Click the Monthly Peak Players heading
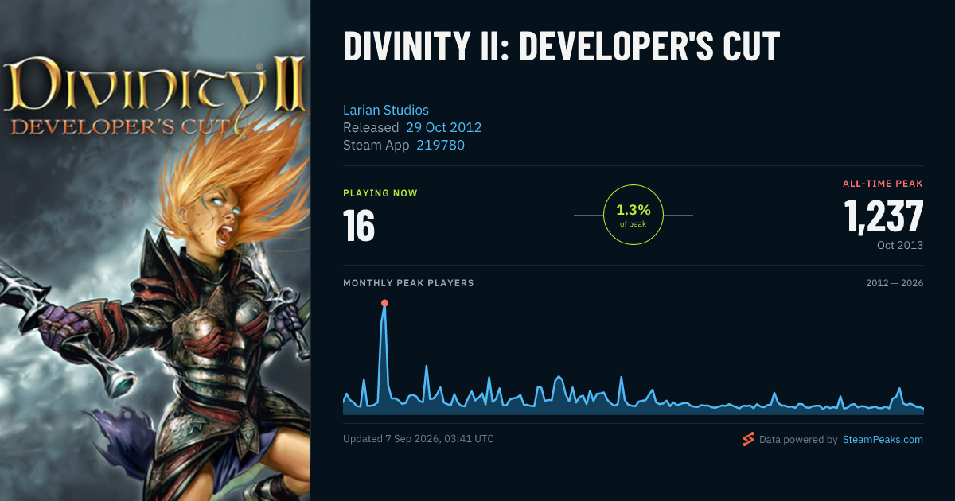 point(408,283)
